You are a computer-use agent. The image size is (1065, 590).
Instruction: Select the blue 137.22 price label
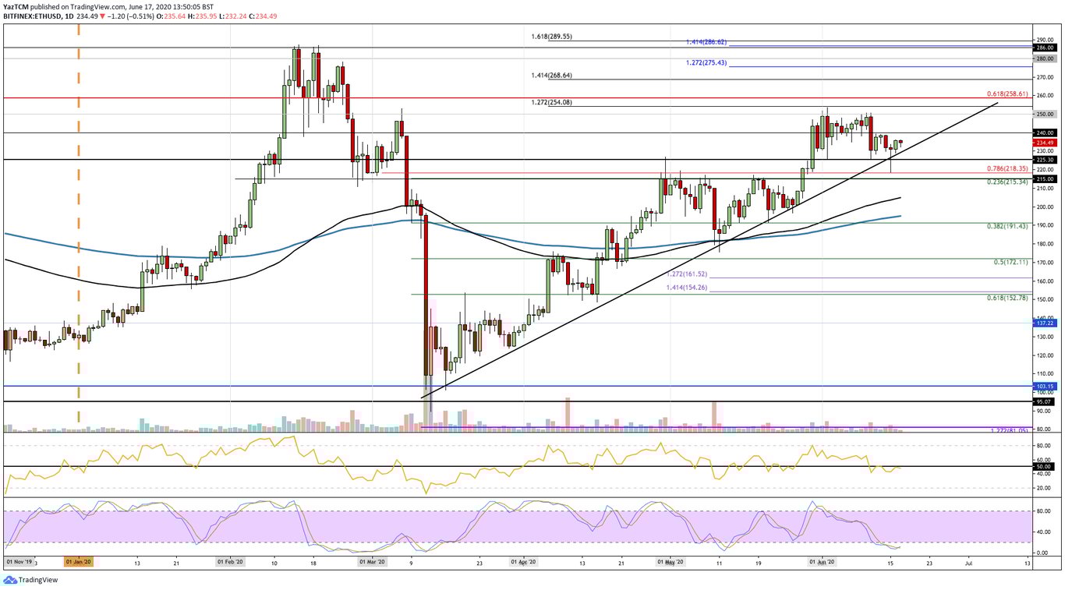click(1045, 323)
